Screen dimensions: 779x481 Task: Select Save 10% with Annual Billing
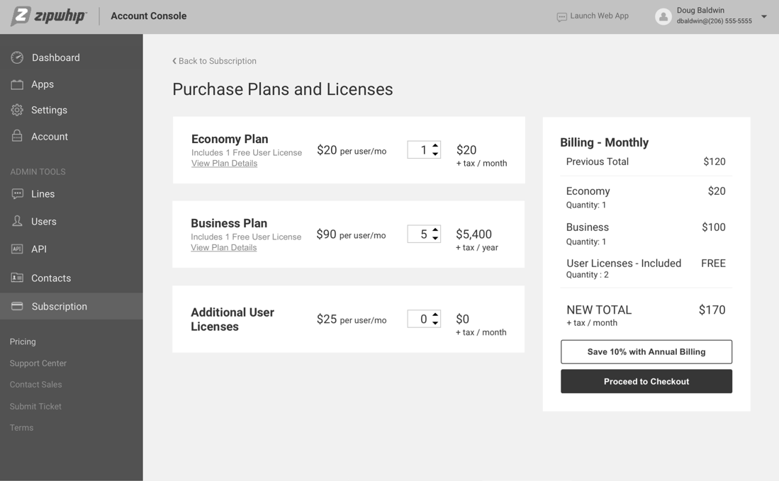(646, 351)
